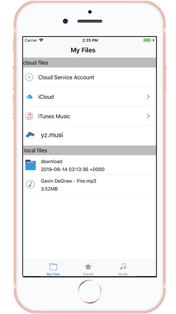
Task: Open the iTunes Music row label
Action: click(54, 116)
